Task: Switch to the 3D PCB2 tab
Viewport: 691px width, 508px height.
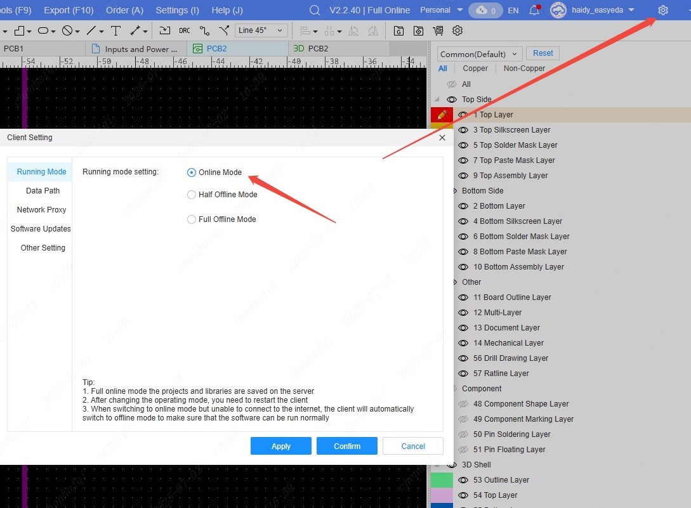Action: click(312, 49)
